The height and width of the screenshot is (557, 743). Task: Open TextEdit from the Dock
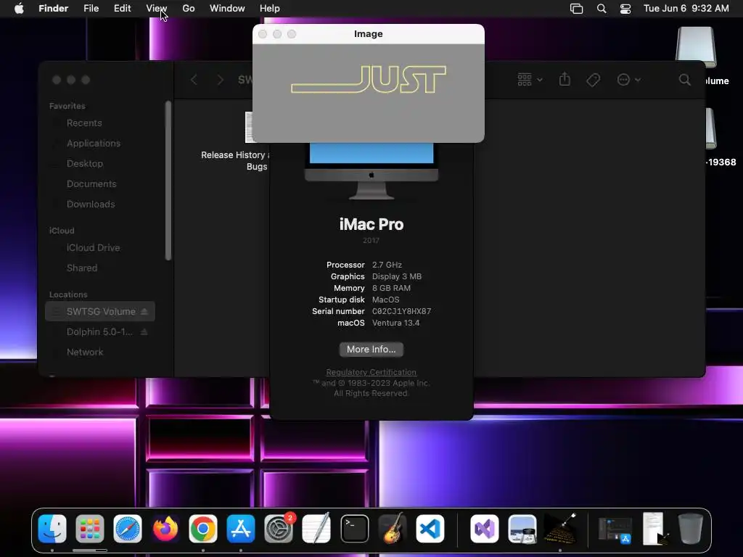click(316, 529)
